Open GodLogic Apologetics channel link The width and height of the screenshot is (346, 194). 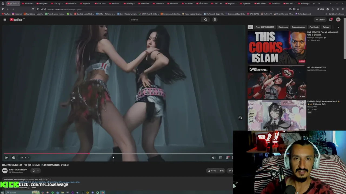pyautogui.click(x=315, y=38)
